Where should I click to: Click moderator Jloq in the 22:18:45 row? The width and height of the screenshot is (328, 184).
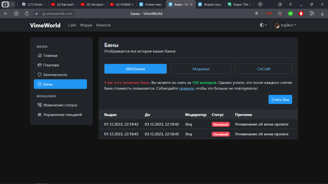click(189, 134)
